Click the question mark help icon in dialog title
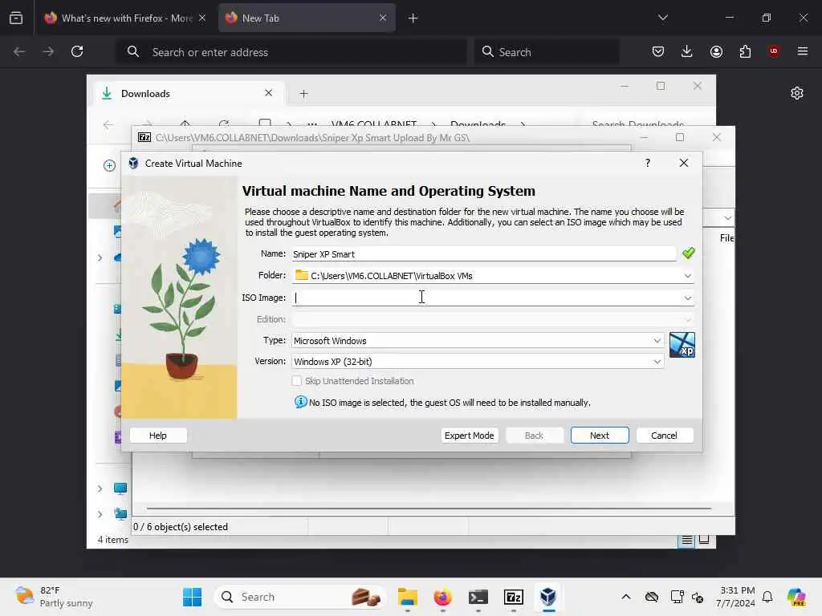This screenshot has width=822, height=616. 648,163
